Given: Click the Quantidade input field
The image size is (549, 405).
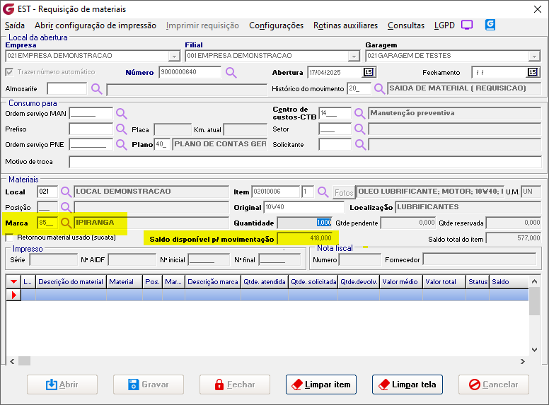Looking at the screenshot, I should coord(304,223).
